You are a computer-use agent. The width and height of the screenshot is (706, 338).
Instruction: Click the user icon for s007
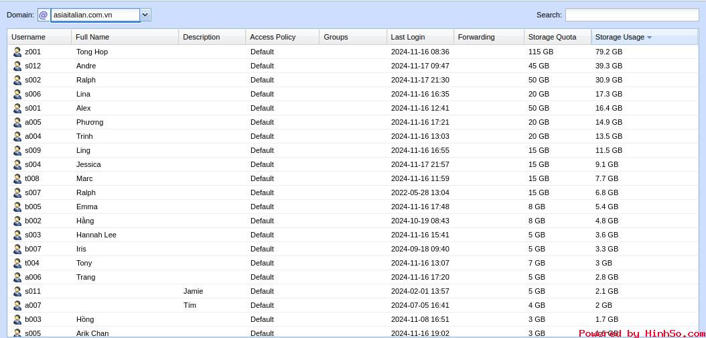click(17, 192)
